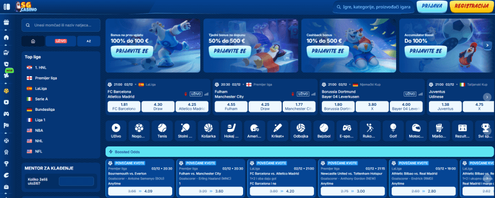Focus the games search field in header

374,7
